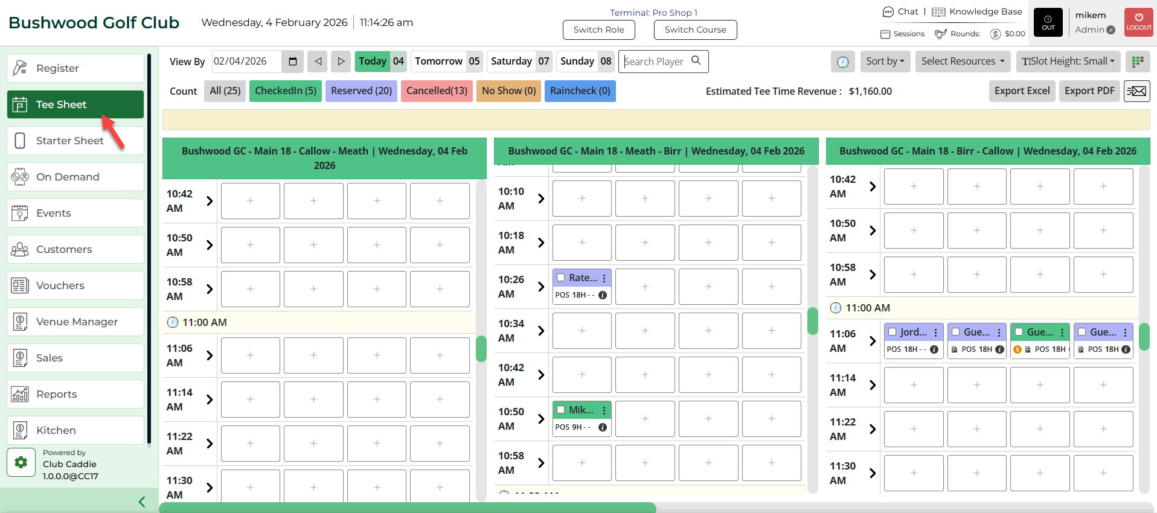Expand the Select Resources dropdown
This screenshot has height=513, width=1157.
pos(963,62)
